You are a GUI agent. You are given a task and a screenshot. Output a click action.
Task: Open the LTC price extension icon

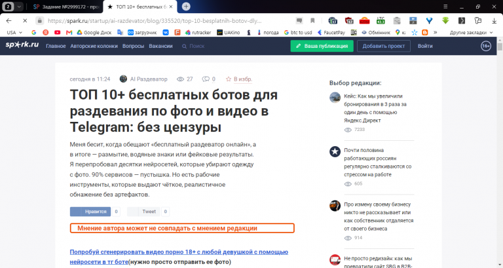click(381, 21)
